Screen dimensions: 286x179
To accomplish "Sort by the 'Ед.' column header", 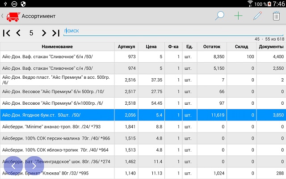I will coord(189,47).
